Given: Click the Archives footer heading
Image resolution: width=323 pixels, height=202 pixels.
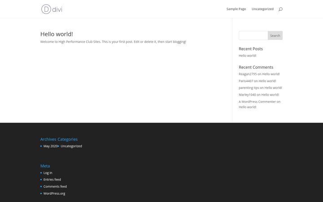Looking at the screenshot, I should (48, 139).
